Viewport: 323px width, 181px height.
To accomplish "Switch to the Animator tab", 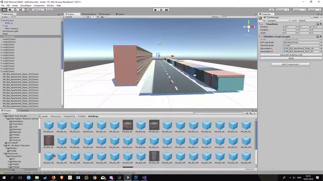I will [x=105, y=14].
